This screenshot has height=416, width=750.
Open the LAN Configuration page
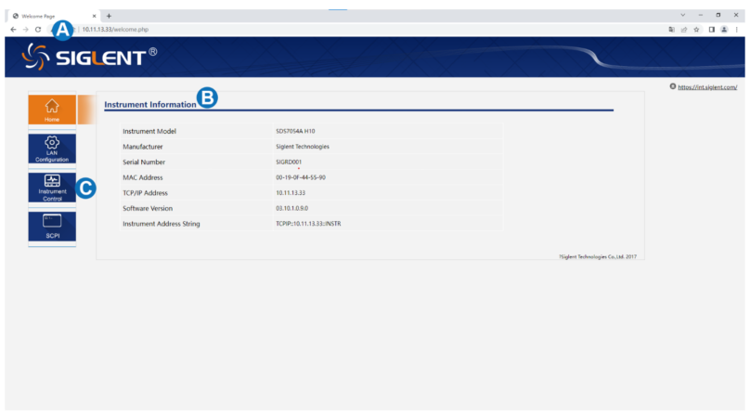pos(52,149)
